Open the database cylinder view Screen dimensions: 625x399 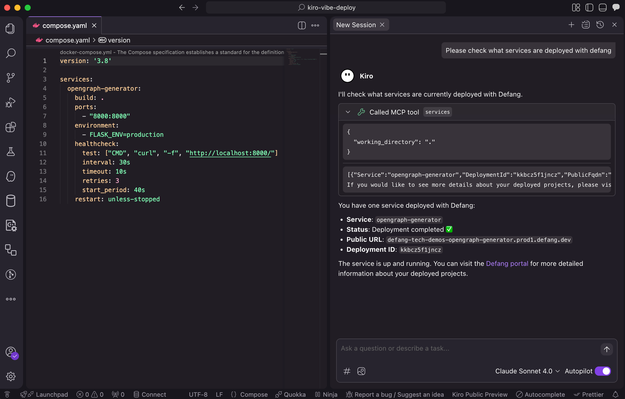(11, 201)
